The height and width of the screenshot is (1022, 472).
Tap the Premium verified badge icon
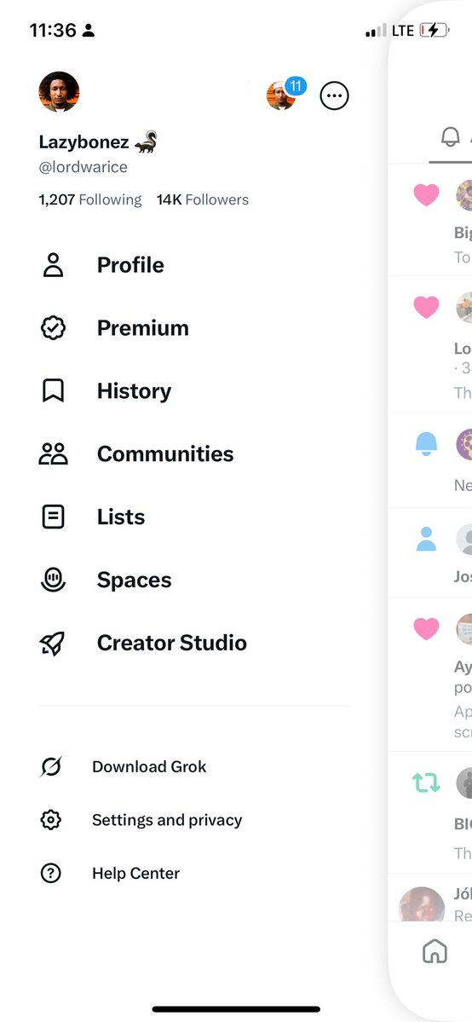(53, 328)
